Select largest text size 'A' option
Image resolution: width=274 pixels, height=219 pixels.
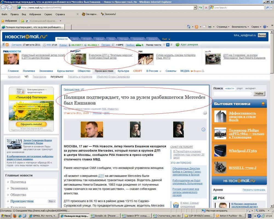tap(172, 45)
